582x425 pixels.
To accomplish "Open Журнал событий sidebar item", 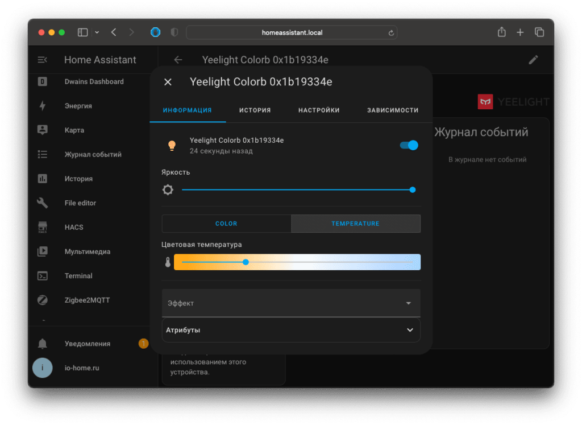I will 93,154.
